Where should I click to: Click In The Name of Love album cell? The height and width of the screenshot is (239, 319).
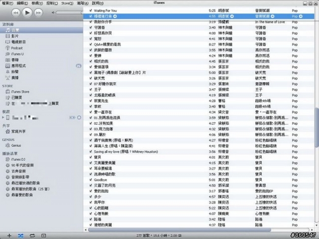(270, 22)
